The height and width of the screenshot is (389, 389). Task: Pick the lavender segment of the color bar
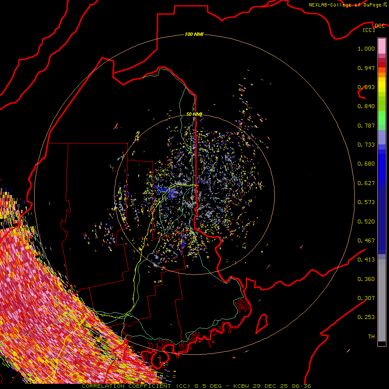tap(382, 137)
